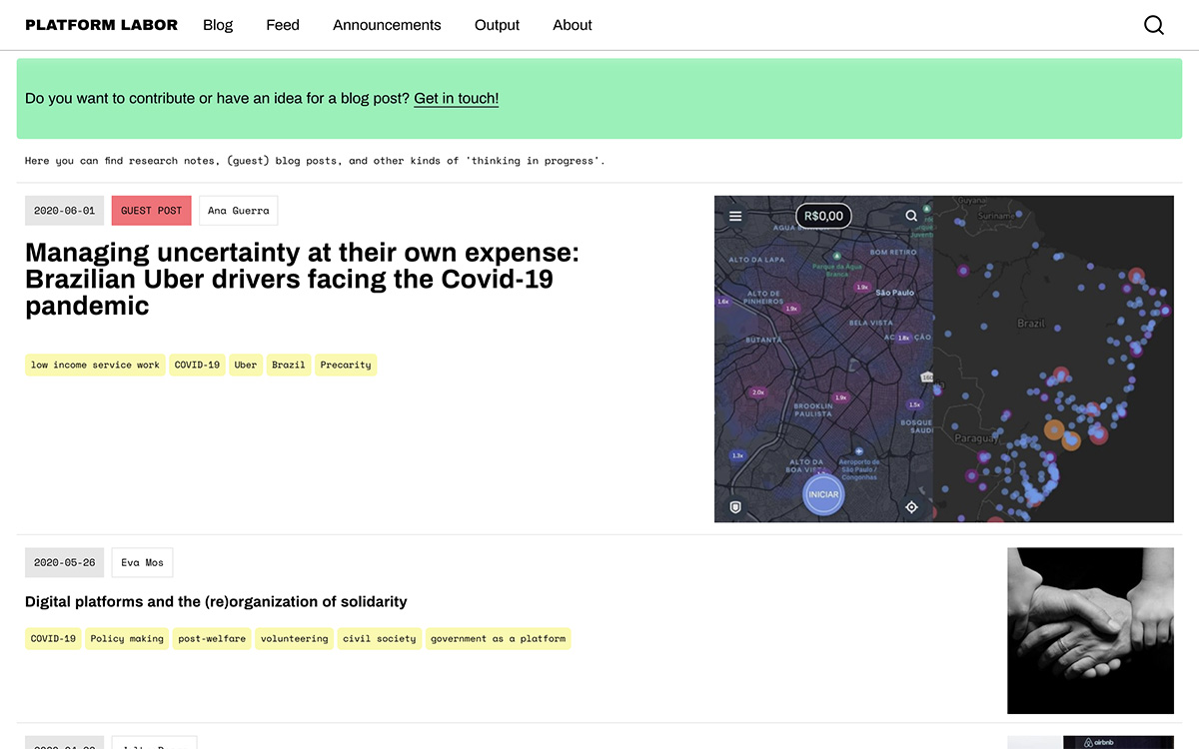Open author Ana Guerra's posts
The image size is (1199, 749).
238,211
